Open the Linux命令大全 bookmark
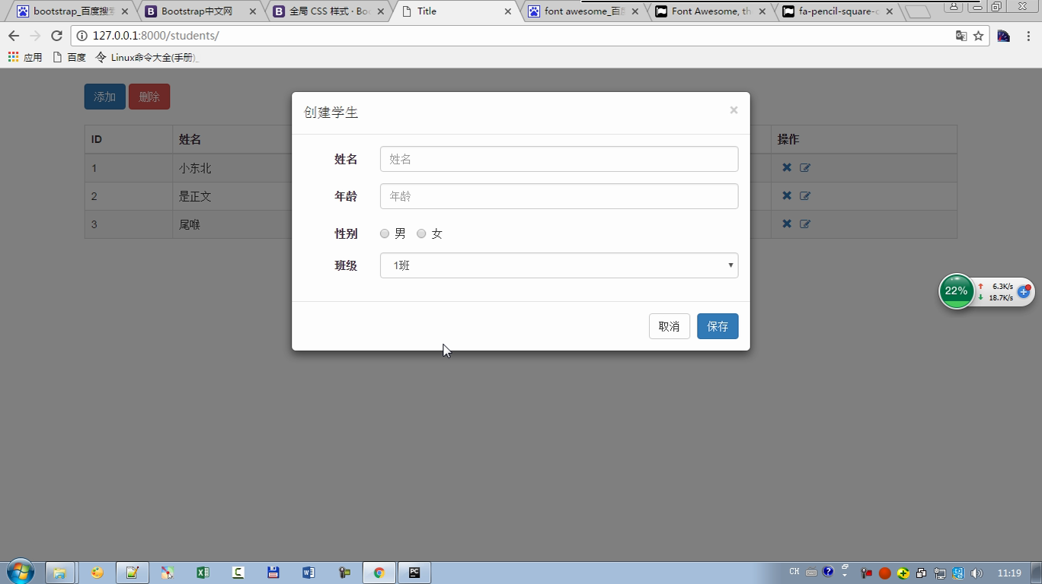The width and height of the screenshot is (1042, 584). point(147,57)
